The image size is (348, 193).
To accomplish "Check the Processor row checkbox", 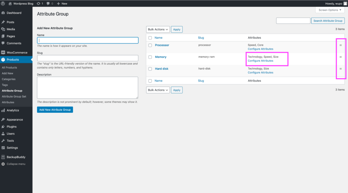I will pyautogui.click(x=150, y=45).
